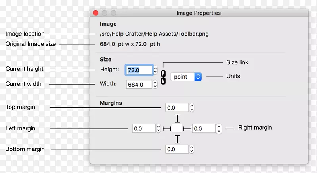Click the image path /src/Help Crafter/Help Assets/Toolbar.png
The width and height of the screenshot is (317, 173).
pyautogui.click(x=154, y=34)
